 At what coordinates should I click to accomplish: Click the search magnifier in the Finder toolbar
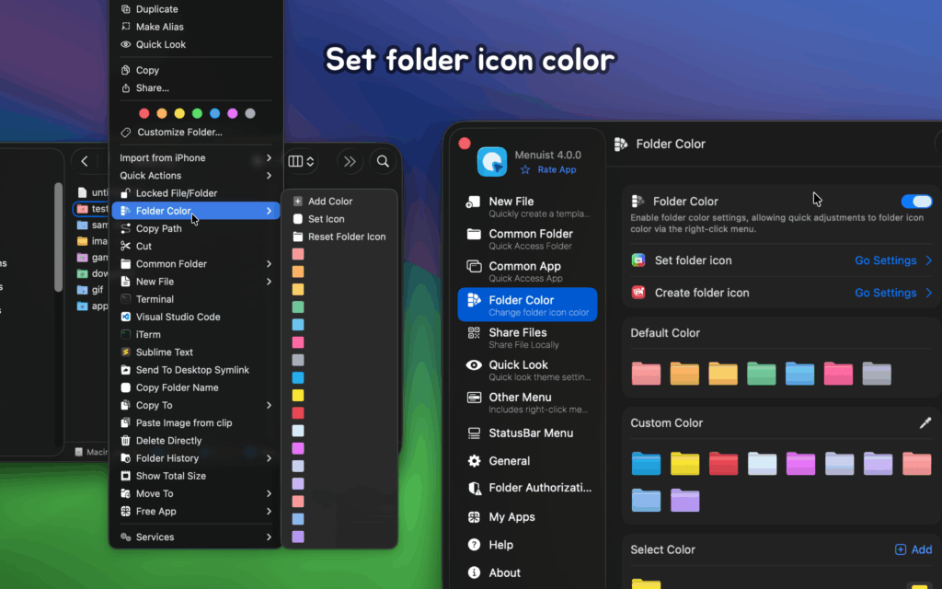pyautogui.click(x=384, y=161)
